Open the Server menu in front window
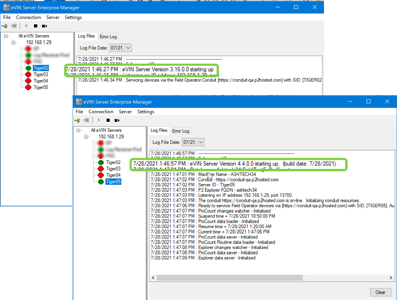 (x=125, y=112)
